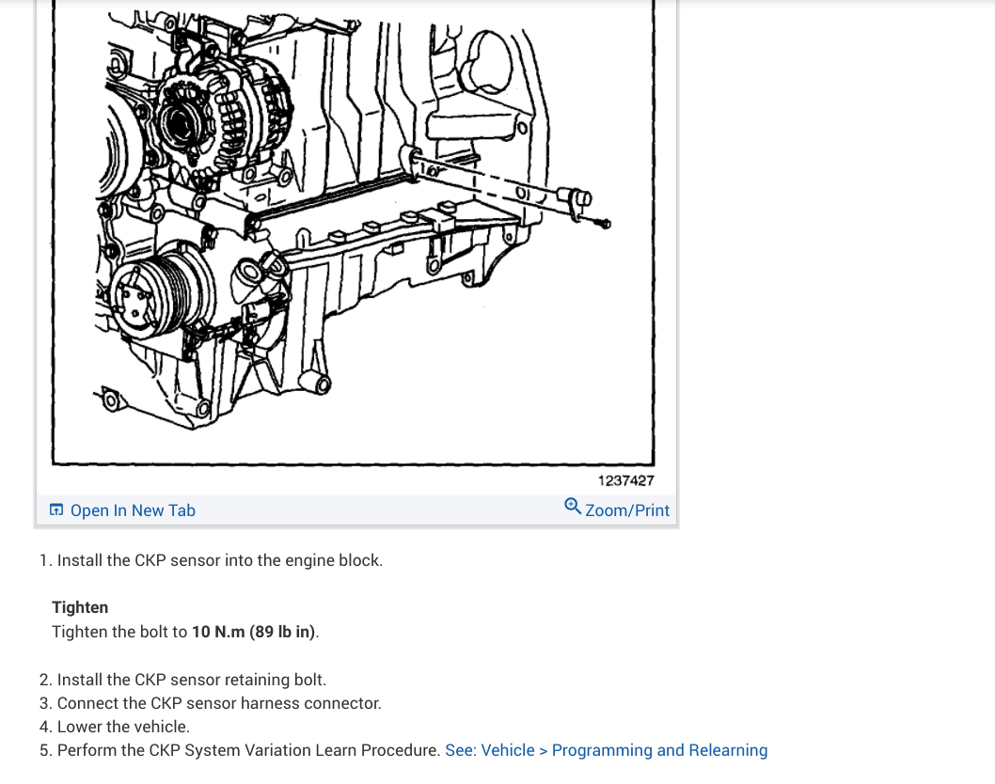
Task: Click the Open In New Tab icon
Action: [56, 510]
